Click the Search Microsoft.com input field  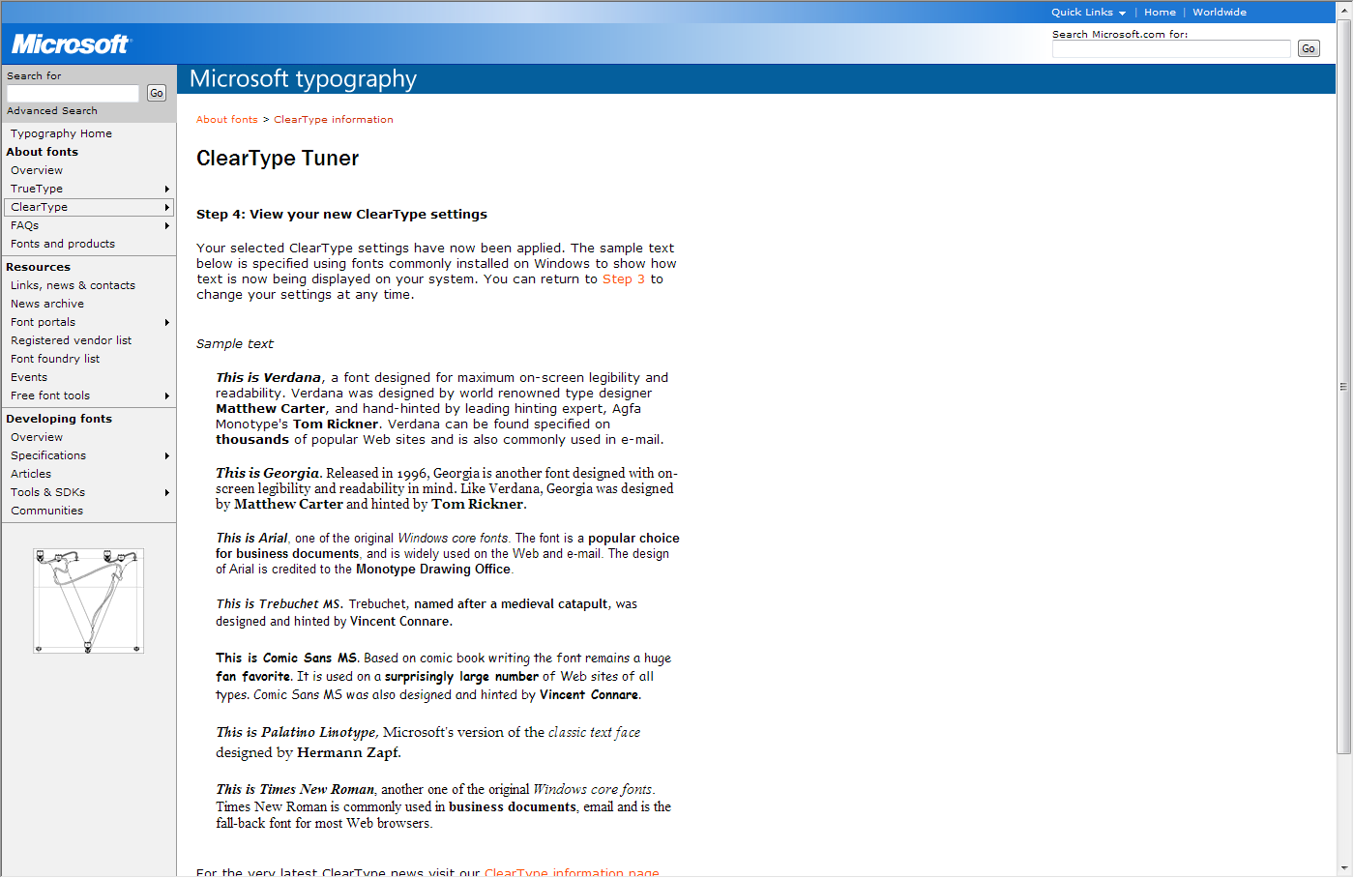pyautogui.click(x=1170, y=49)
